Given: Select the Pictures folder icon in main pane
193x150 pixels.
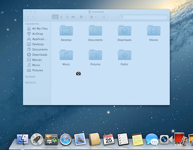Looking at the screenshot, I should click(x=95, y=55).
